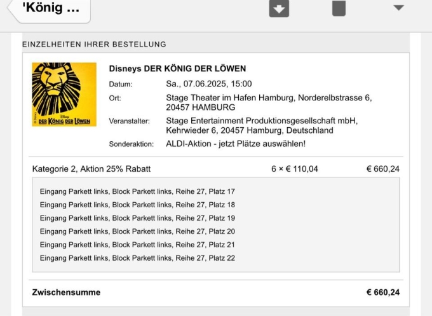Image resolution: width=432 pixels, height=316 pixels.
Task: Tap the Zwischensumme label
Action: (x=66, y=292)
